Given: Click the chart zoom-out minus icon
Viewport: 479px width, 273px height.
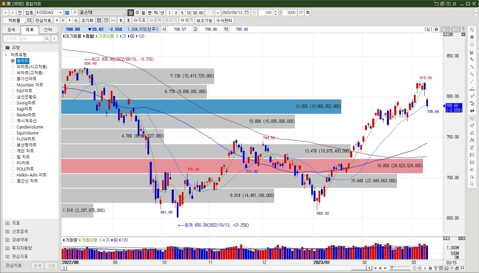Looking at the screenshot, I should (414, 268).
